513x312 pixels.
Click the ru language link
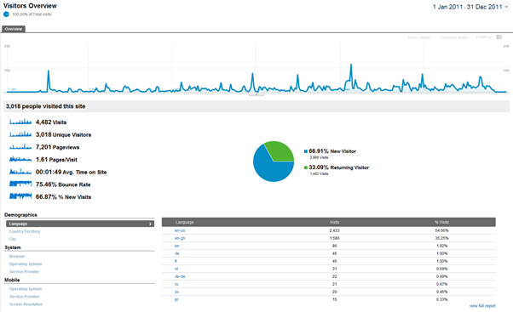tap(176, 284)
